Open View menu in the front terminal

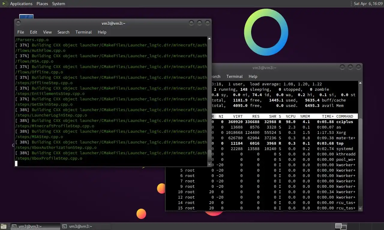47,32
